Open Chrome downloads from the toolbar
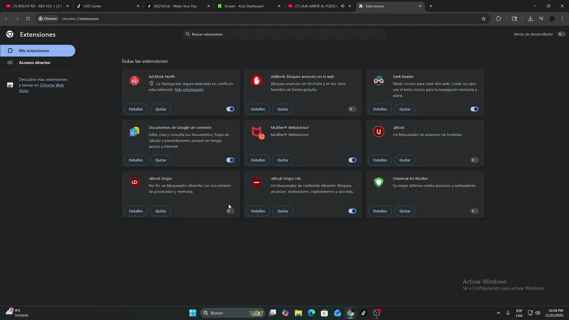Screen dimensions: 569x320 tap(530, 19)
